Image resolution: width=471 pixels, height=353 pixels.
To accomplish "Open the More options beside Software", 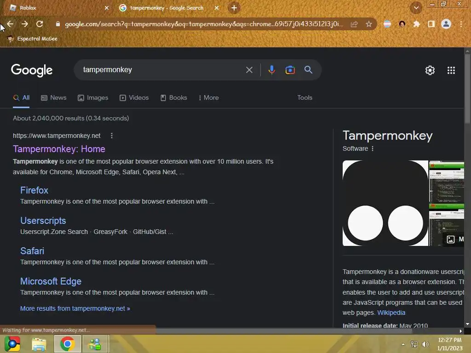I will (x=373, y=148).
